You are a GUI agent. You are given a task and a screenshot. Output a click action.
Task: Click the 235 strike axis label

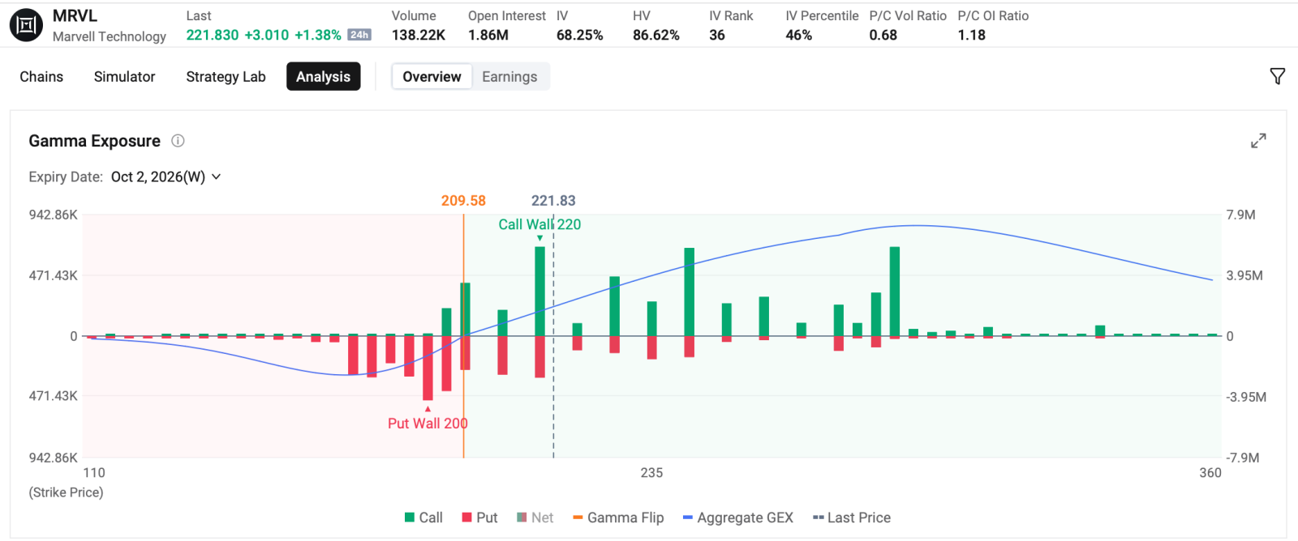[651, 473]
